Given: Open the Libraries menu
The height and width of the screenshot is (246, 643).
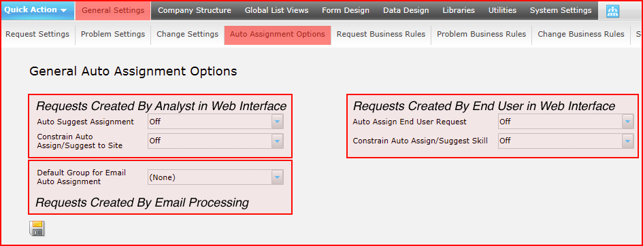Looking at the screenshot, I should coord(459,10).
